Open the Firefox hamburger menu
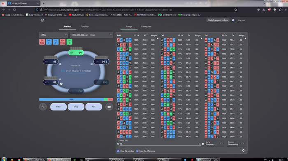288x161 pixels. tap(286, 10)
